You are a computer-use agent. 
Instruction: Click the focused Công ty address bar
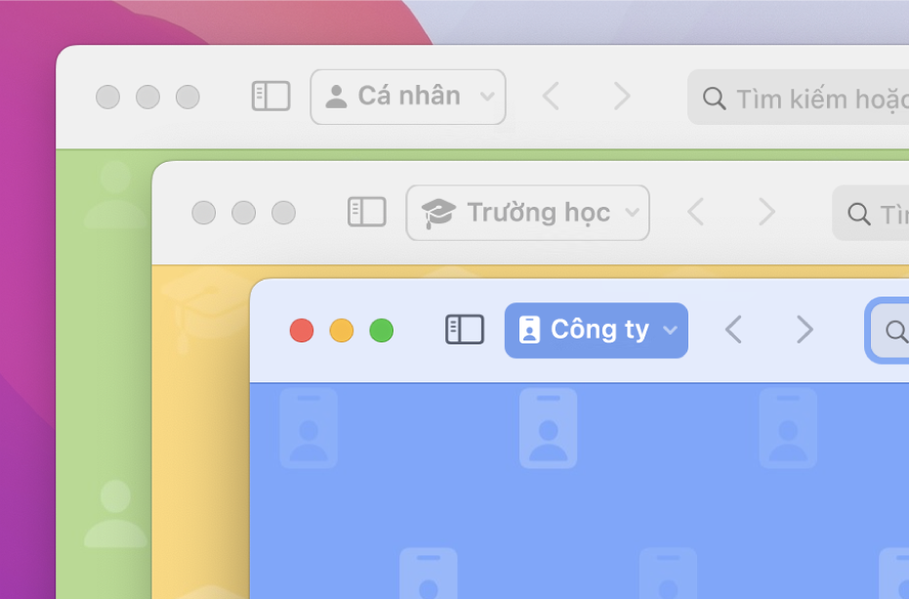point(888,330)
